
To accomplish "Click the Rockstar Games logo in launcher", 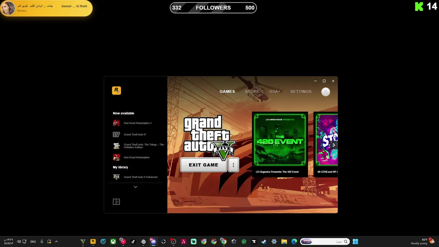I will point(116,91).
